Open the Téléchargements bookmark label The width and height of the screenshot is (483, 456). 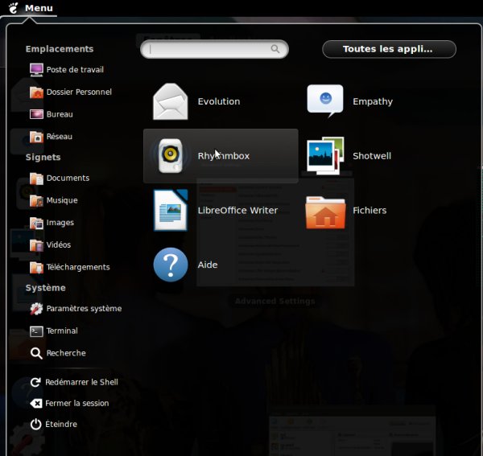pos(78,267)
